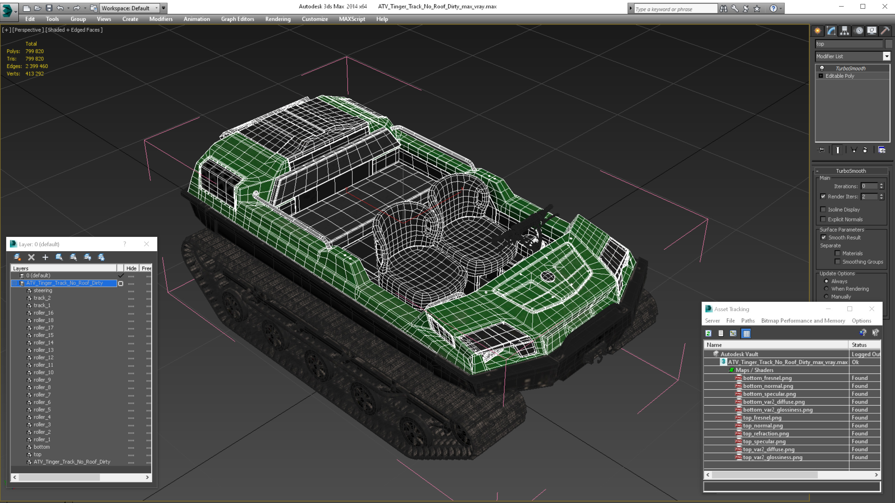The image size is (895, 503).
Task: Open the Graph Editors menu
Action: coord(238,19)
